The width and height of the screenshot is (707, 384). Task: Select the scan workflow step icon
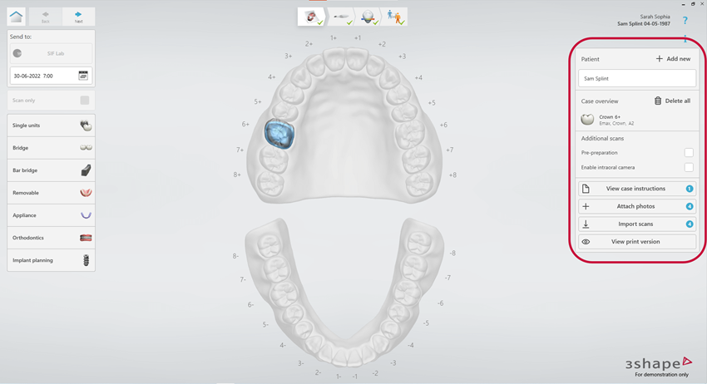click(341, 17)
